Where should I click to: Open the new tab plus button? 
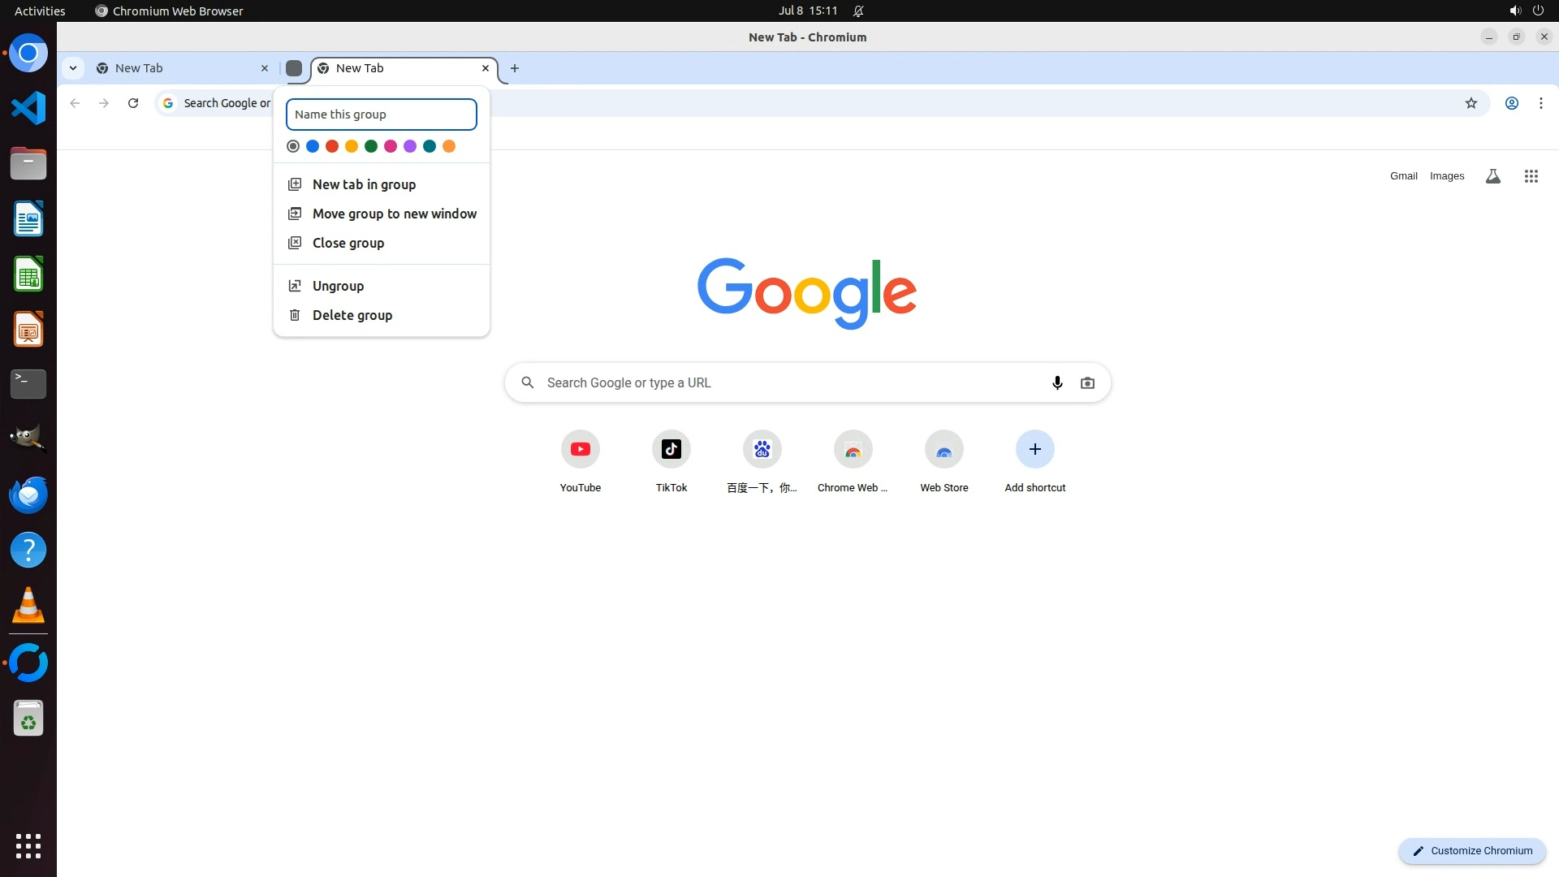click(x=514, y=68)
